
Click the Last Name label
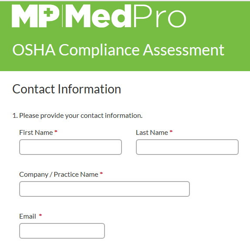pyautogui.click(x=152, y=133)
